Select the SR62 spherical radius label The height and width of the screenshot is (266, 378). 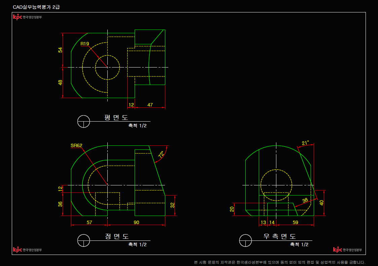[76, 145]
